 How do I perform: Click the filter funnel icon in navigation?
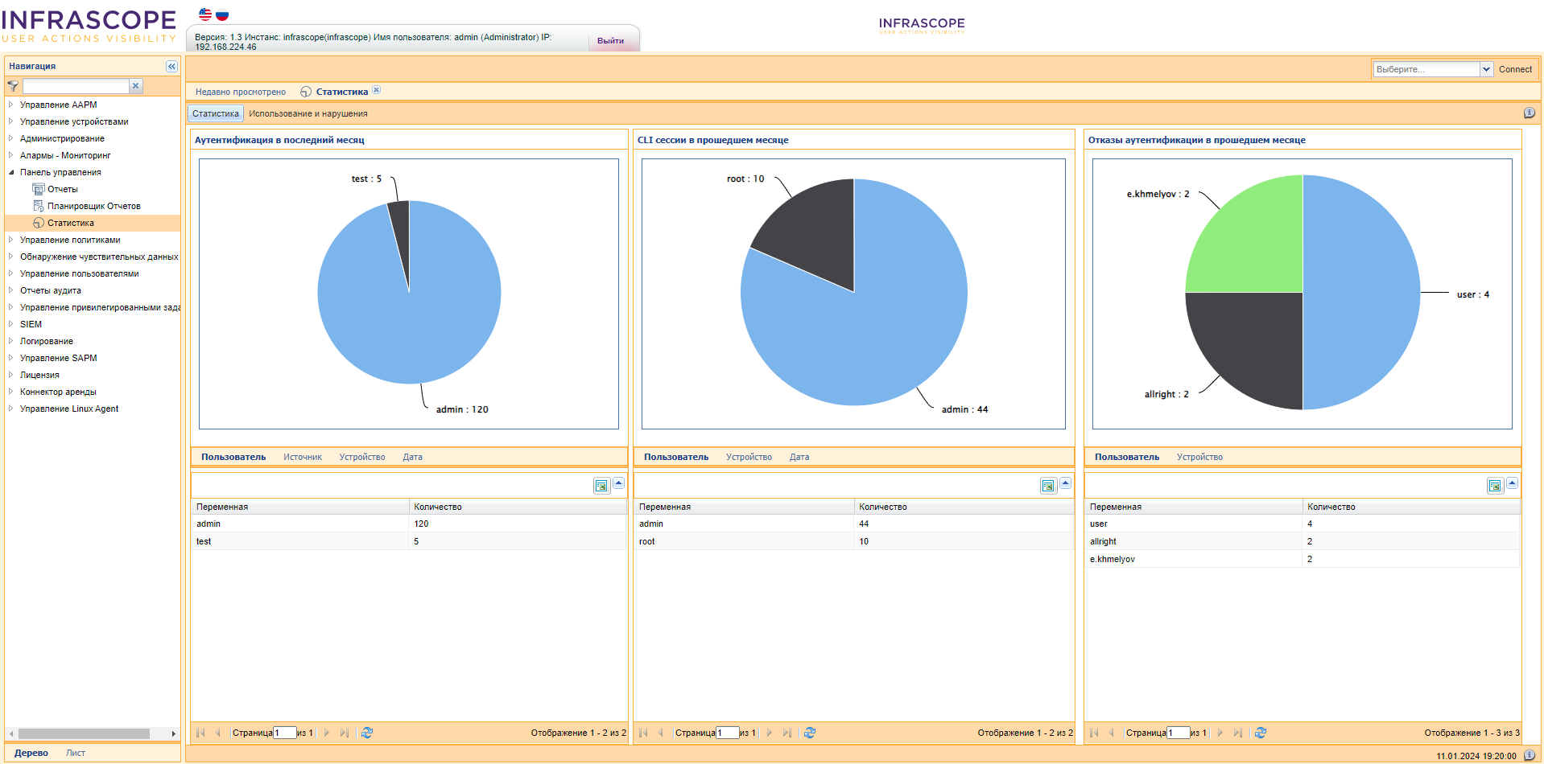point(13,86)
